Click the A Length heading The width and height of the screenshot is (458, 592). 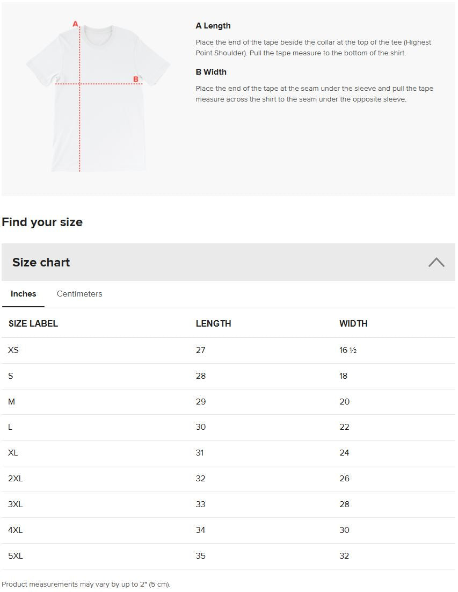[x=213, y=26]
